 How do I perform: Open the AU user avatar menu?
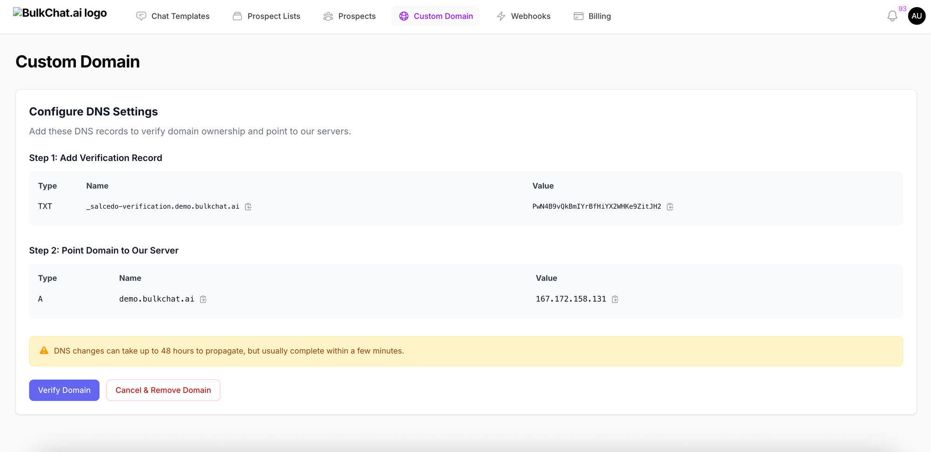916,16
